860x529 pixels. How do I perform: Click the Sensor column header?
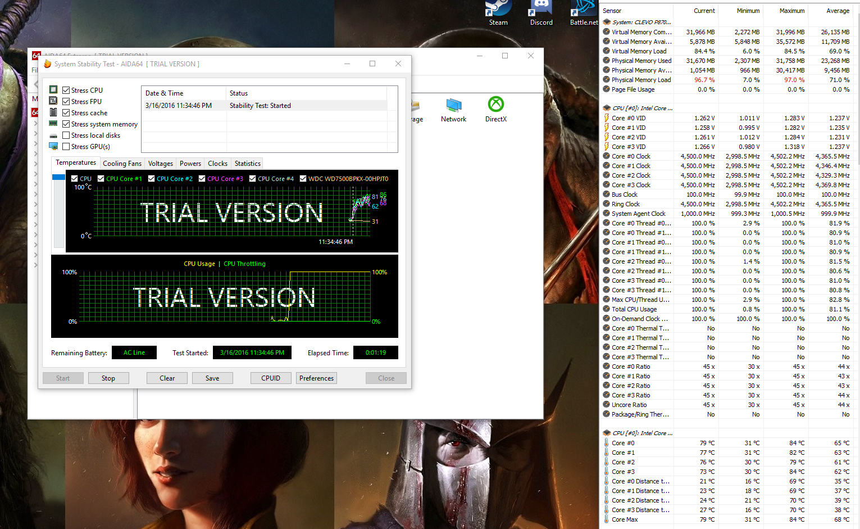[636, 11]
